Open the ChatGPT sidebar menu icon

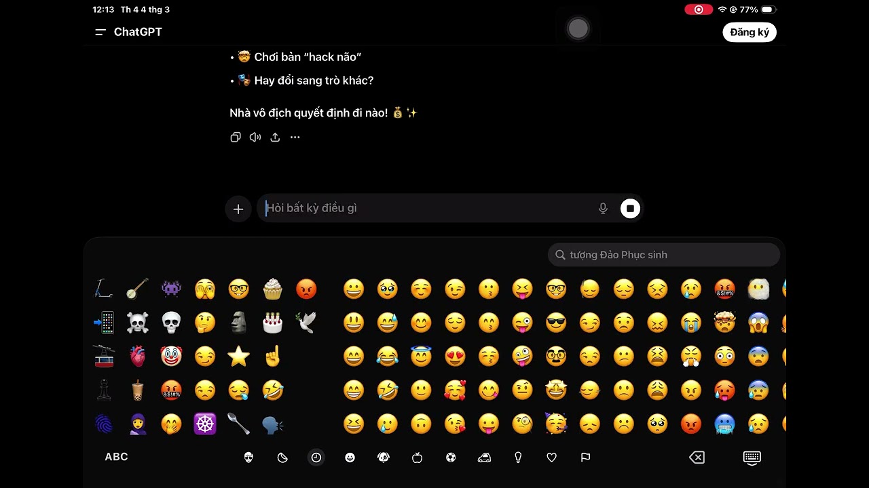click(100, 32)
